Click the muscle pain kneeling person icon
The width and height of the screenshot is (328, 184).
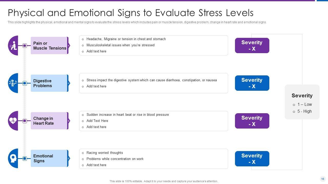pos(13,46)
